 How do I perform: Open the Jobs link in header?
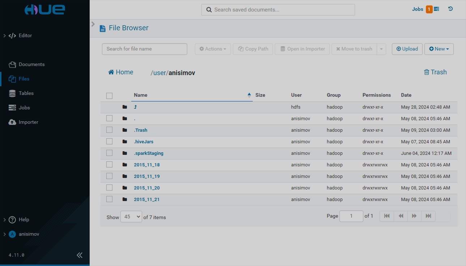pos(418,9)
